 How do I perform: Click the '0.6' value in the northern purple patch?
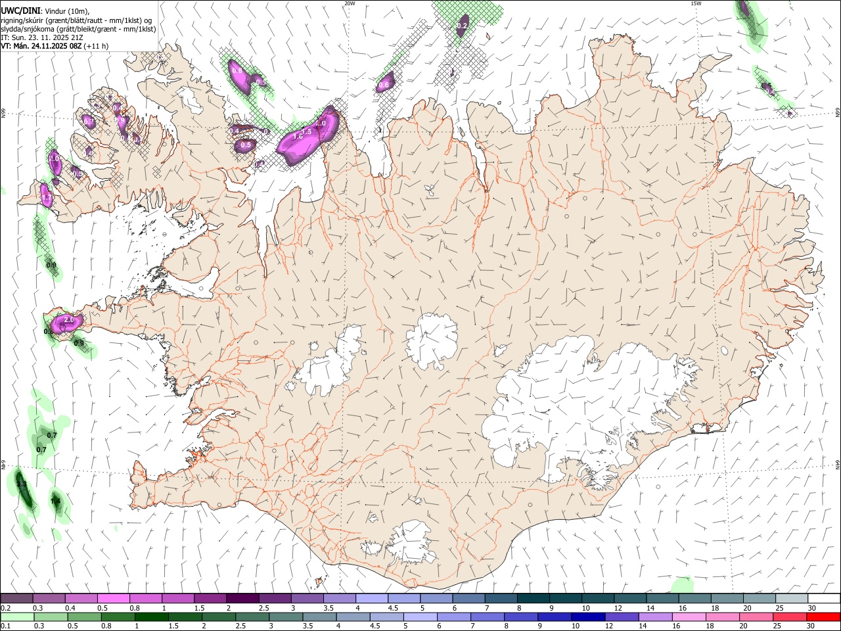384,85
